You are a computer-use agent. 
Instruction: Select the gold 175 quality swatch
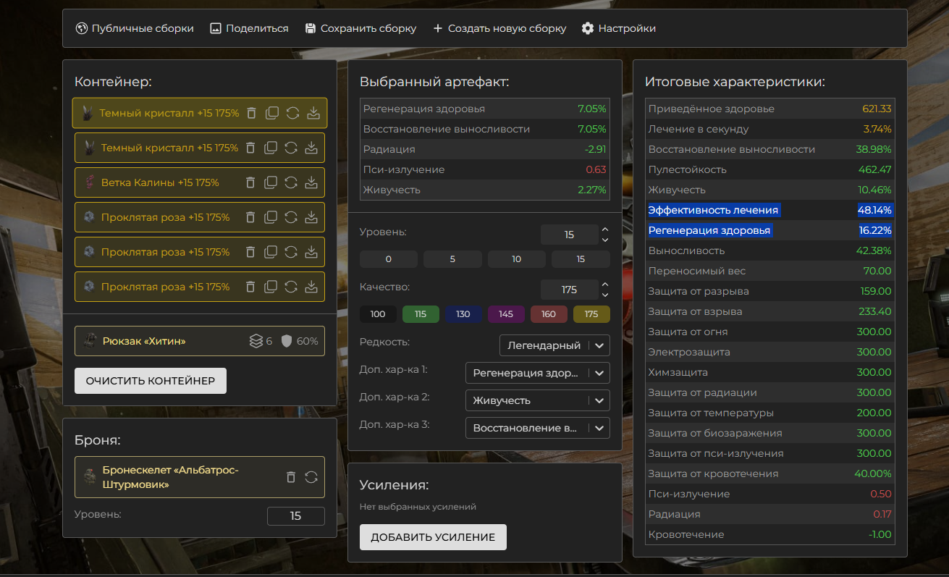pos(591,314)
